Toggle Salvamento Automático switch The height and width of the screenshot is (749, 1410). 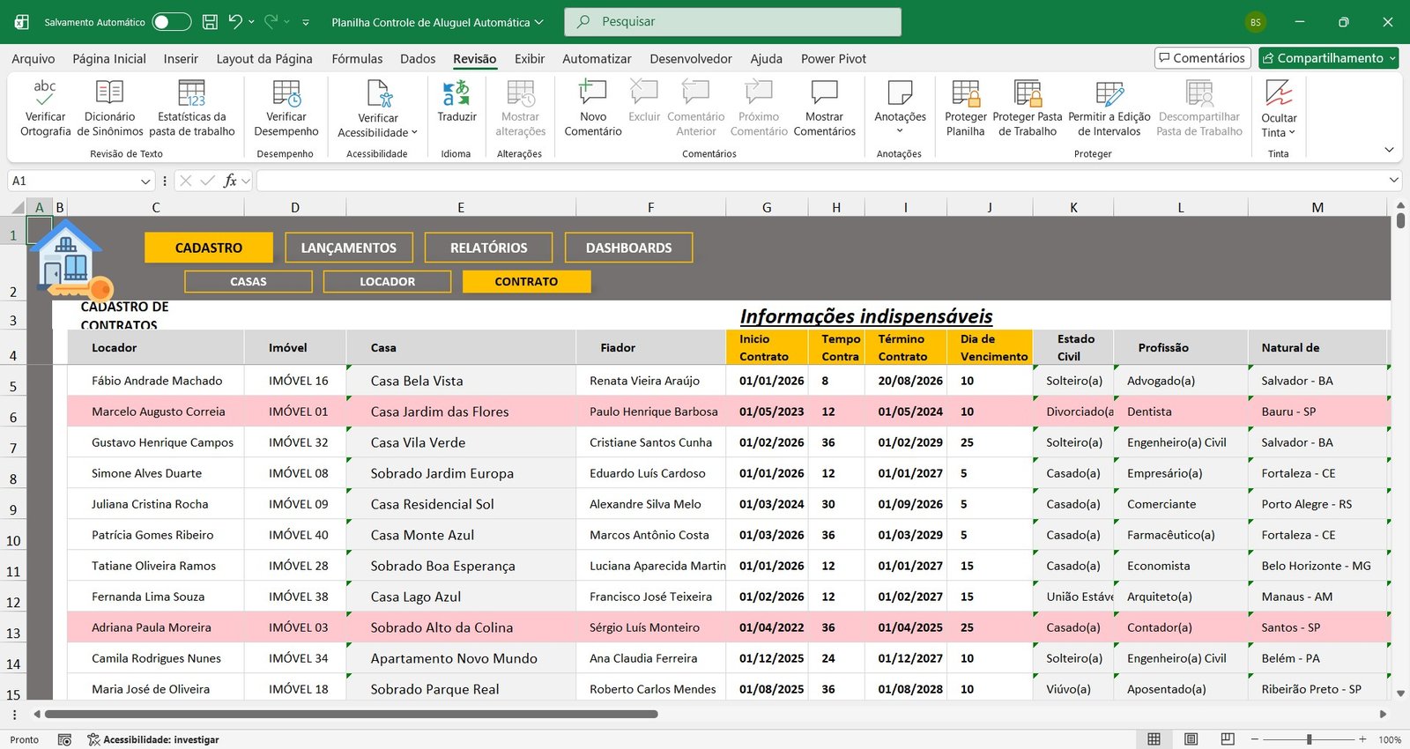[171, 22]
